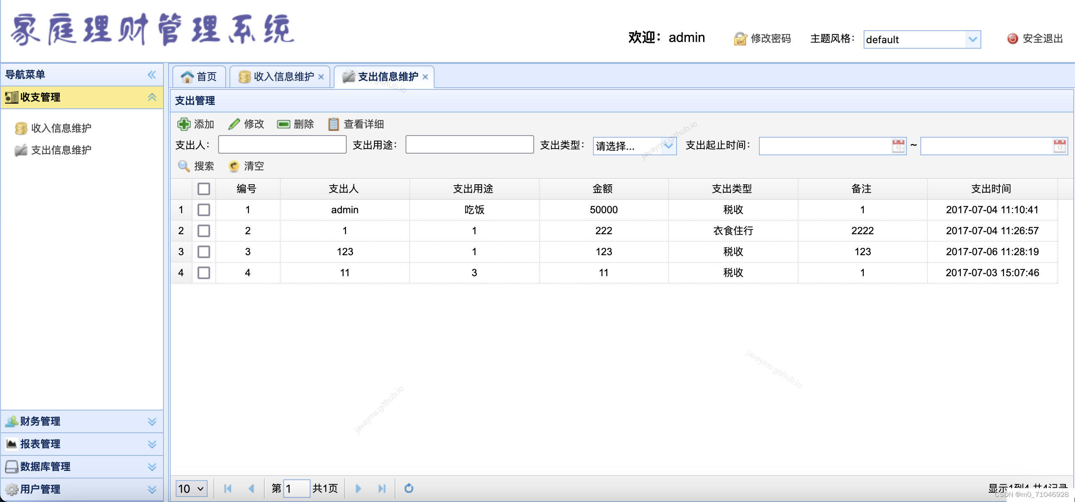Screen dimensions: 1075x502
Task: Focus the 支出人 search input
Action: tap(282, 144)
